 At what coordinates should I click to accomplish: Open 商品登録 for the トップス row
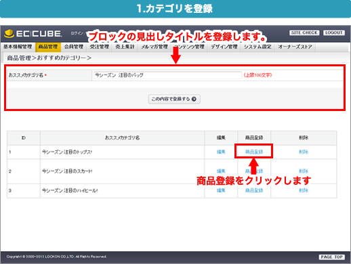(254, 152)
